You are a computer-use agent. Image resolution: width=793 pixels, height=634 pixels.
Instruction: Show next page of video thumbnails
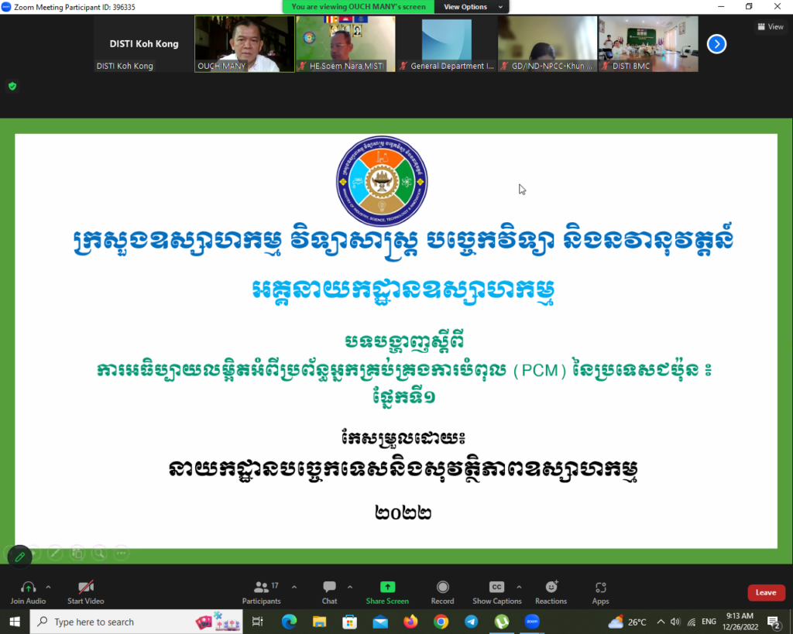coord(717,44)
